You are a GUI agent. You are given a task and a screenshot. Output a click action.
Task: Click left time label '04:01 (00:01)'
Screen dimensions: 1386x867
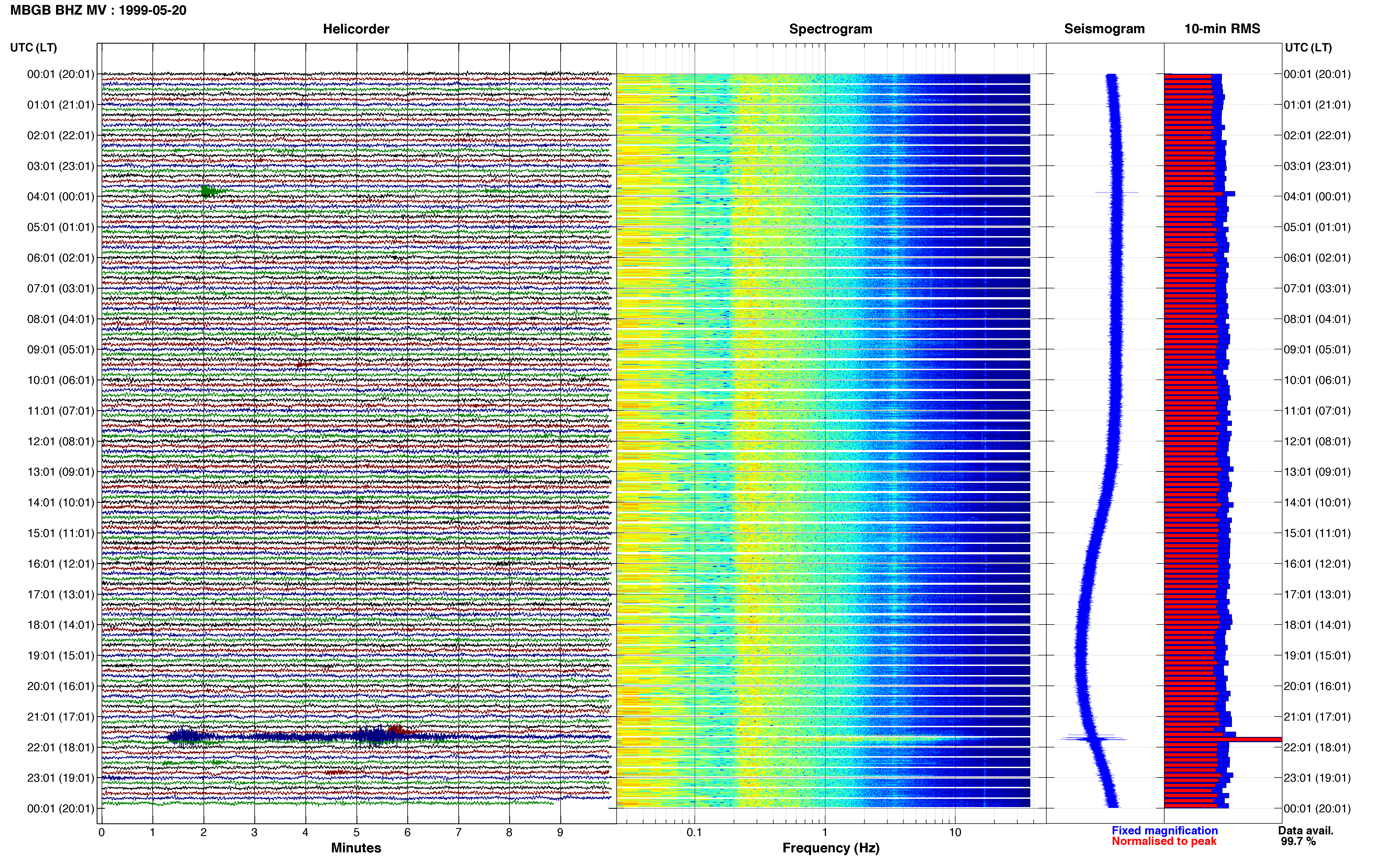[61, 197]
